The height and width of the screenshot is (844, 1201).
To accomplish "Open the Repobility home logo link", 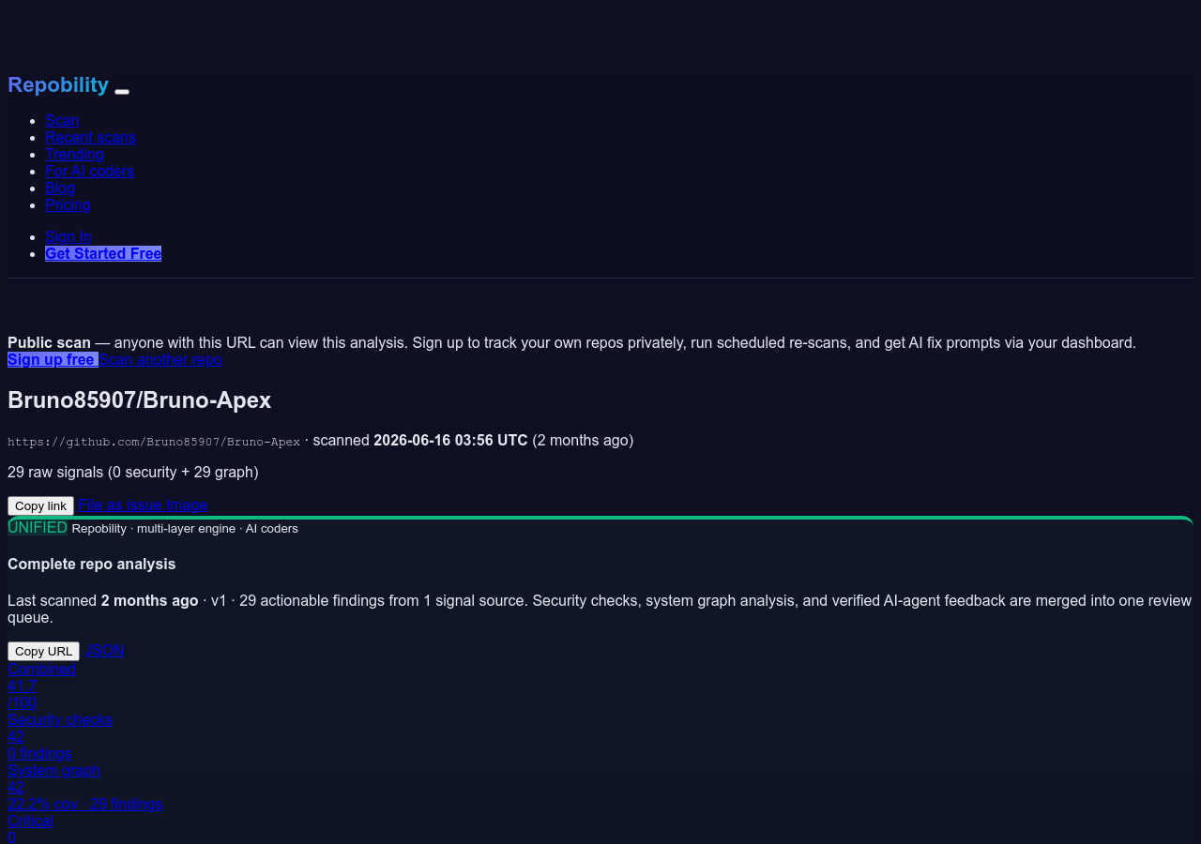I will (58, 85).
